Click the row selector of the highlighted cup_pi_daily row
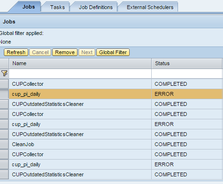 click(4, 94)
